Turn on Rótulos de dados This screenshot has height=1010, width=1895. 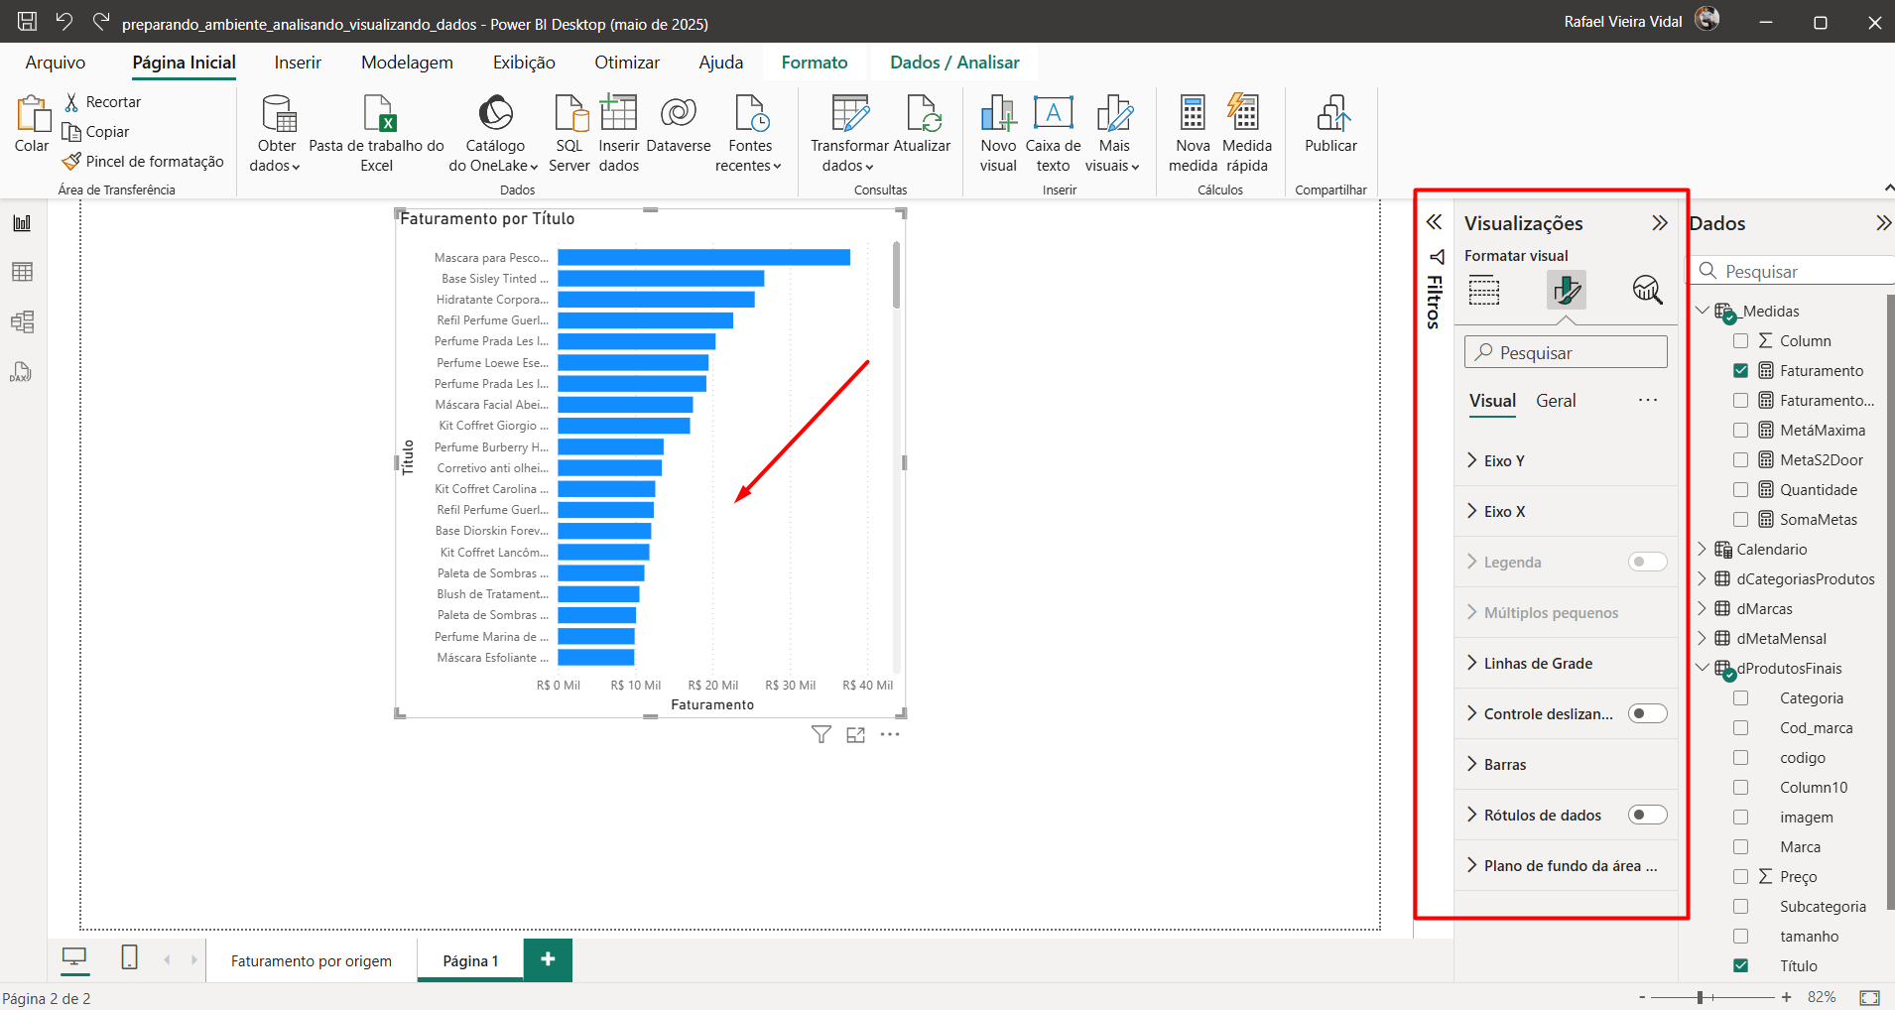coord(1647,815)
